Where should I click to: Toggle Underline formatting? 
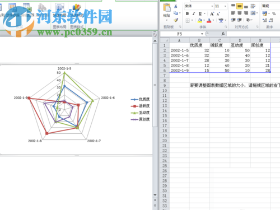point(200,13)
